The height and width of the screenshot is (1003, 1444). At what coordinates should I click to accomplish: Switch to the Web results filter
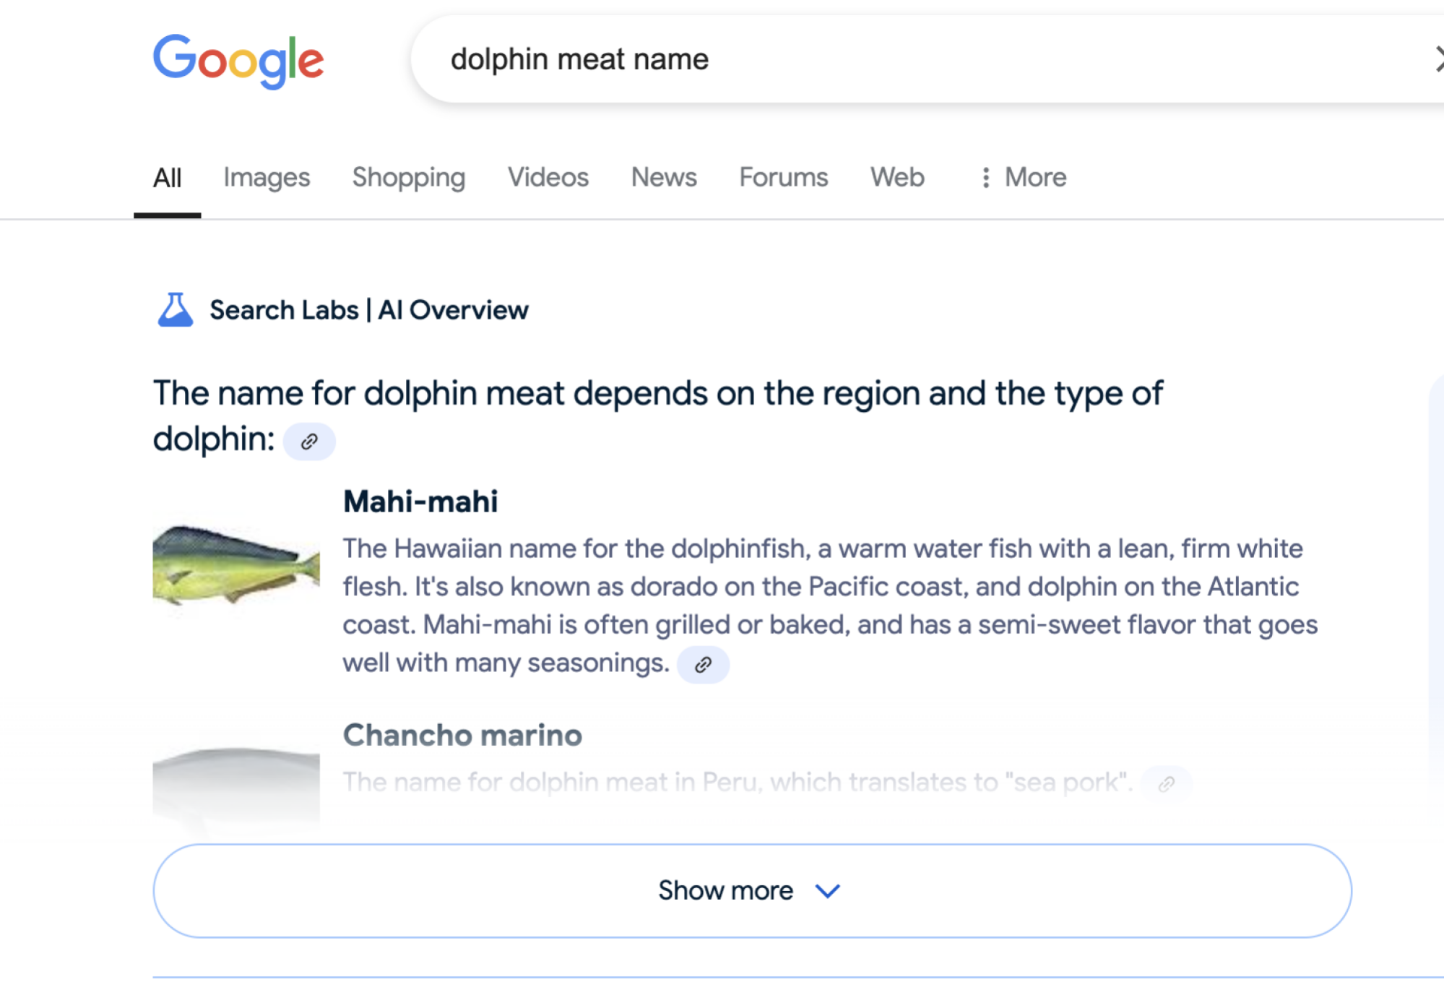[896, 177]
